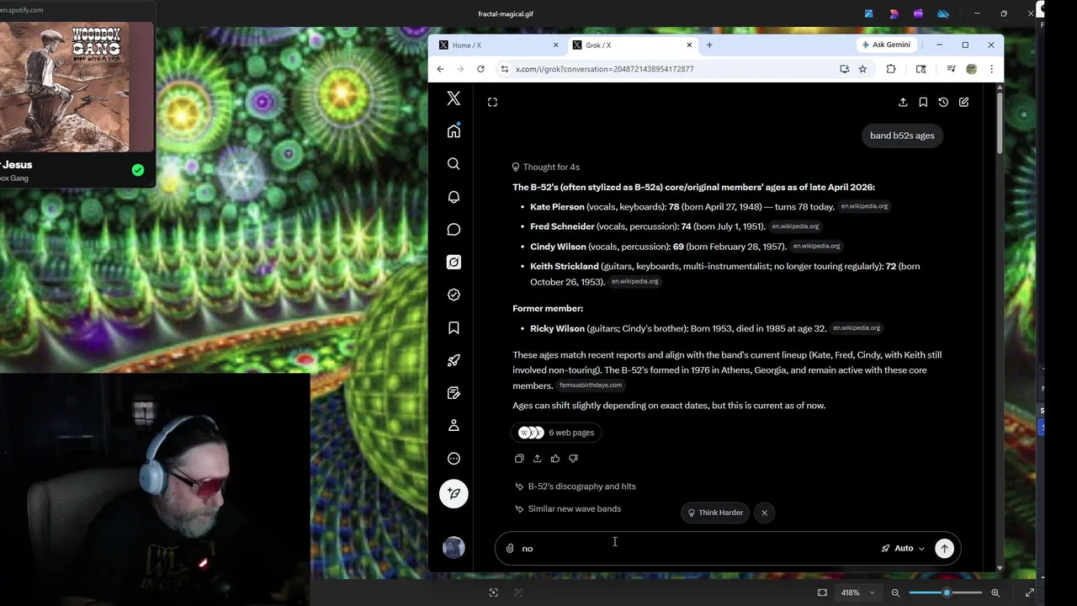Dismiss the Think Harder suggestion
The width and height of the screenshot is (1077, 606).
pyautogui.click(x=764, y=513)
